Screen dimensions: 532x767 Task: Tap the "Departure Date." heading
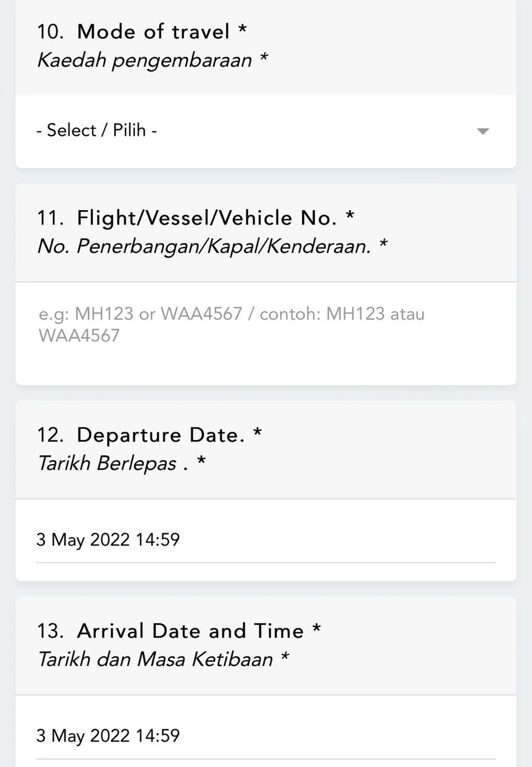point(160,435)
